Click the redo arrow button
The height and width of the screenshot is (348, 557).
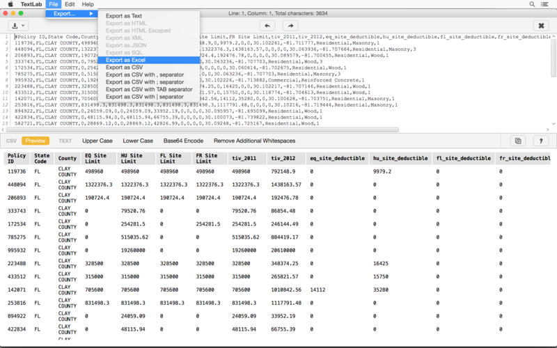(290, 25)
